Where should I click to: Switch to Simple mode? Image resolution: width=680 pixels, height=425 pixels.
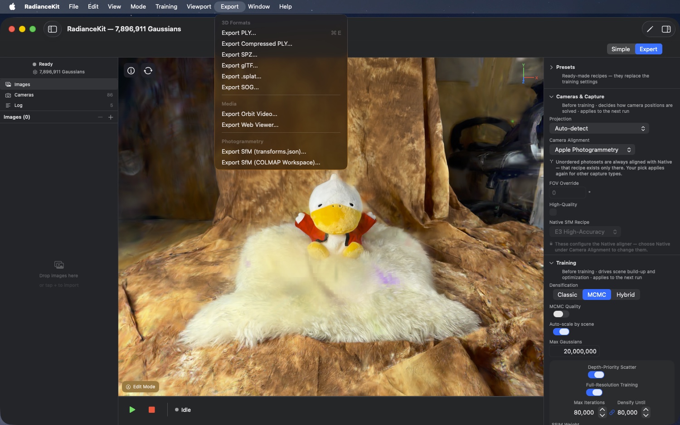tap(621, 49)
